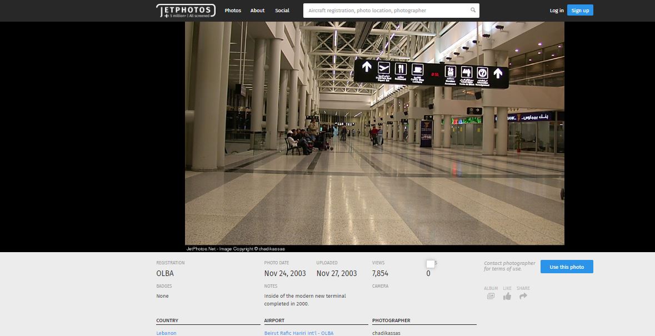Screen dimensions: 655x336
Task: Click the Nov 24, 2003 photo date
Action: pyautogui.click(x=285, y=273)
